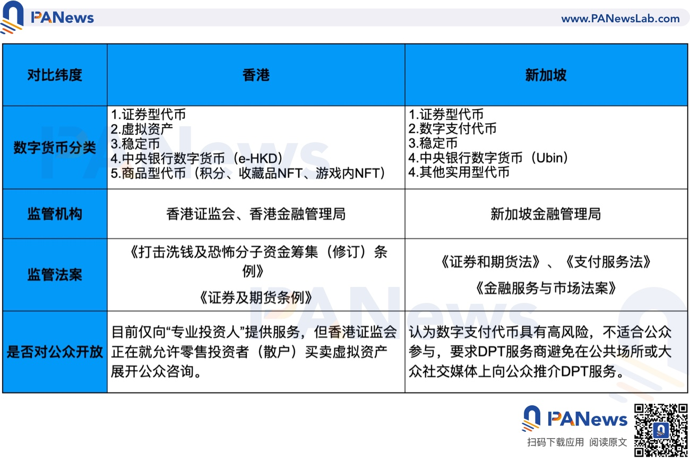This screenshot has height=462, width=690.
Task: Select the 5.商品型代币 NFT line
Action: point(248,173)
